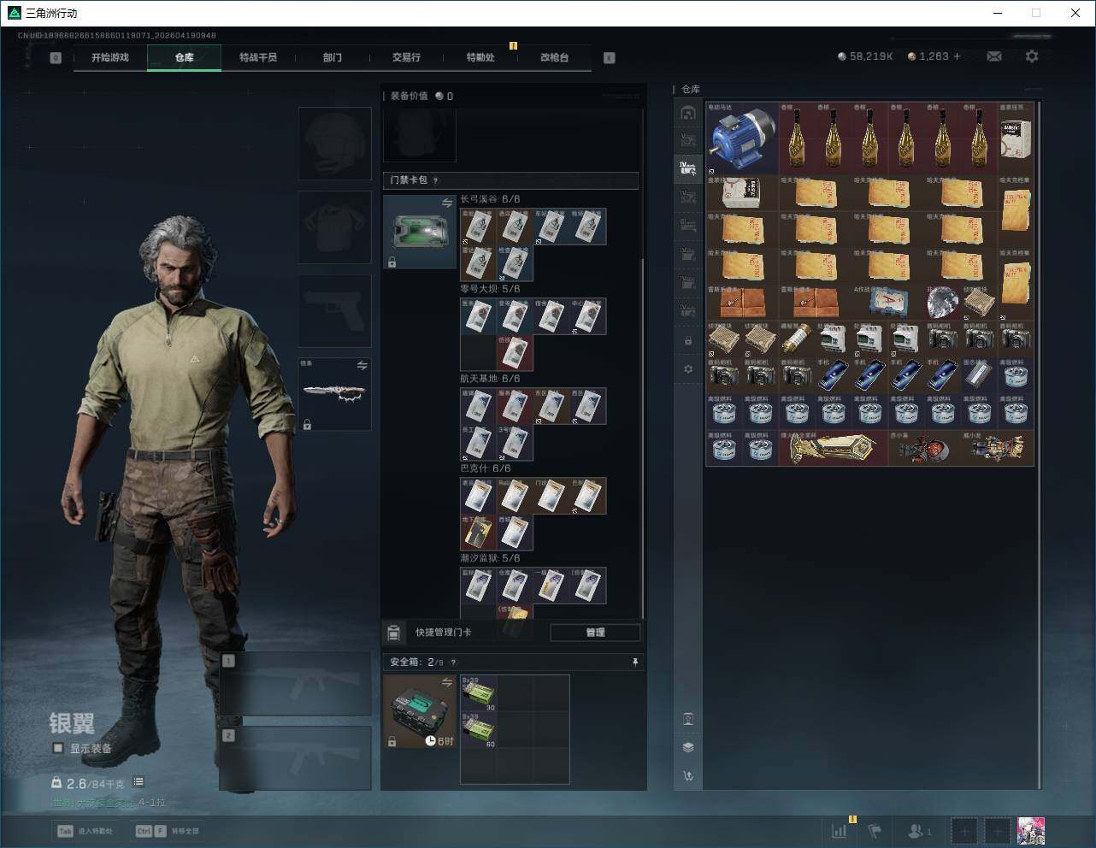Click the swap arrows on the knife slot
Image resolution: width=1096 pixels, height=848 pixels.
tap(362, 365)
